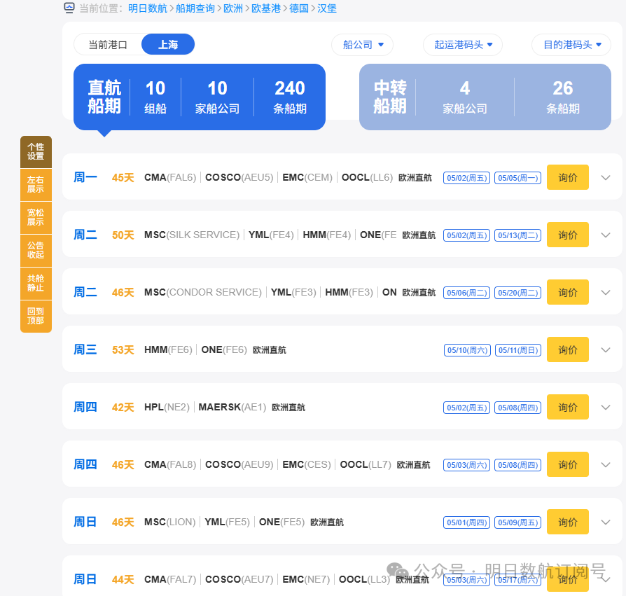Image resolution: width=626 pixels, height=596 pixels.
Task: Click MSC(SILK SERVICE) carrier text
Action: pos(192,235)
